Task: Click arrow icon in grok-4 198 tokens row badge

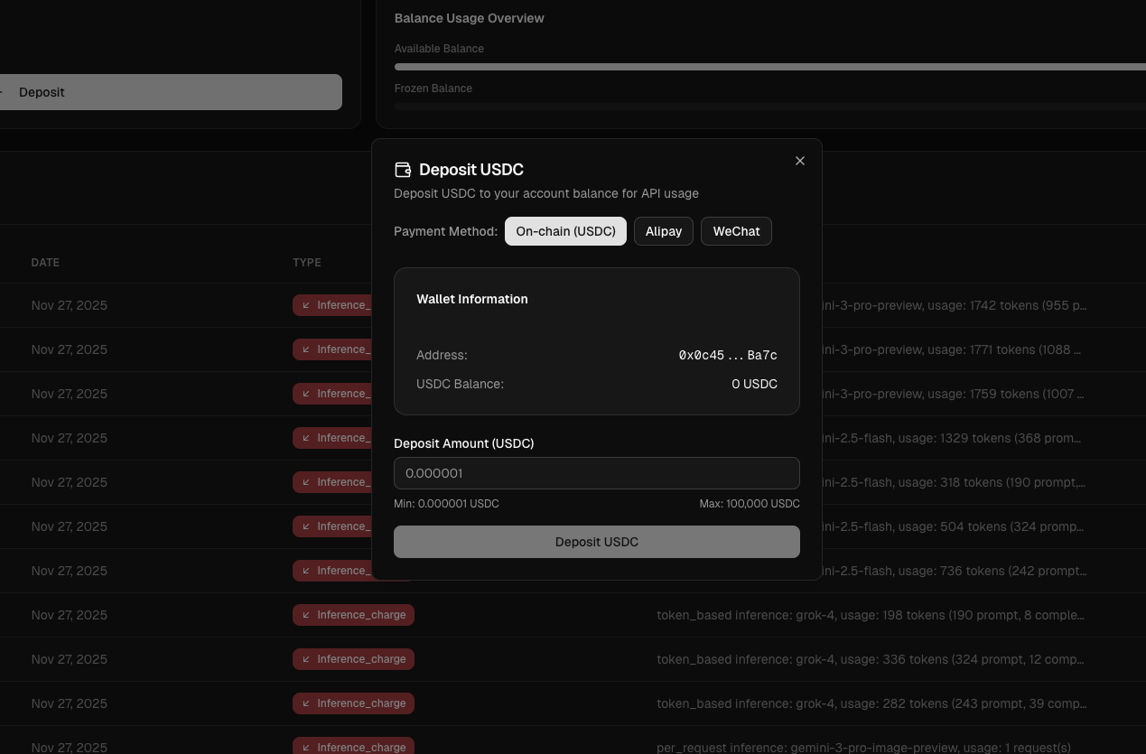Action: 306,615
